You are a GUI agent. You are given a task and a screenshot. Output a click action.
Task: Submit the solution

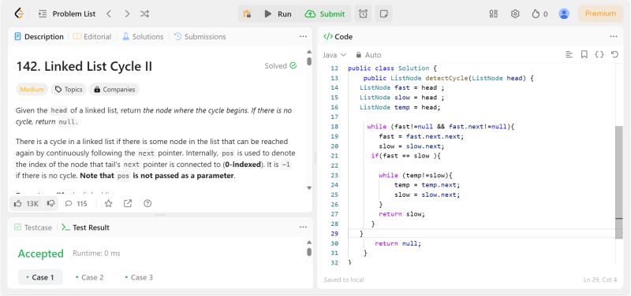[x=325, y=13]
